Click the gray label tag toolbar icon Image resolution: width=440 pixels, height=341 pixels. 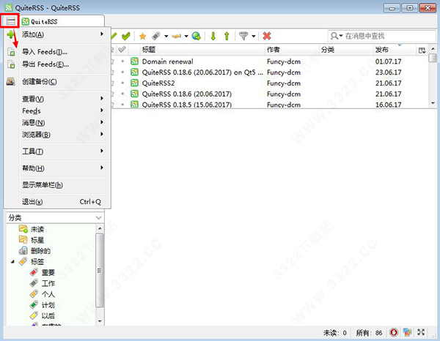(x=156, y=36)
